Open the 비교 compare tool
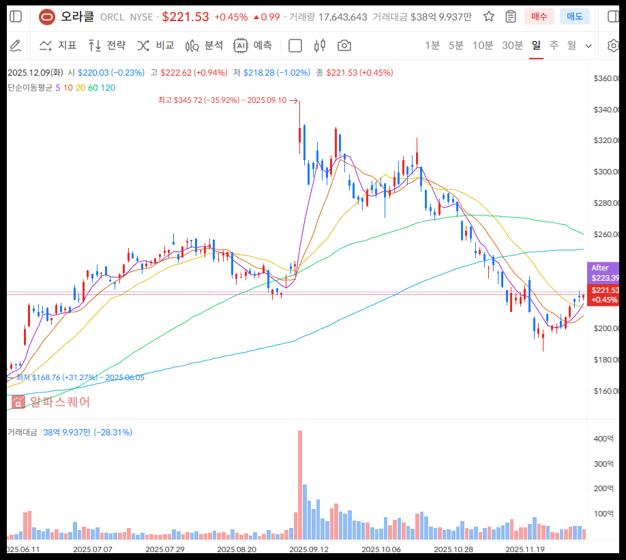 point(155,46)
